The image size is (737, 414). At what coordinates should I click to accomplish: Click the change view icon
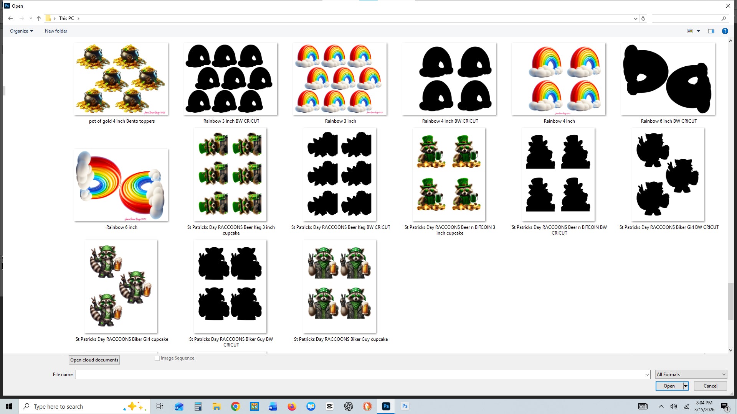pos(690,31)
